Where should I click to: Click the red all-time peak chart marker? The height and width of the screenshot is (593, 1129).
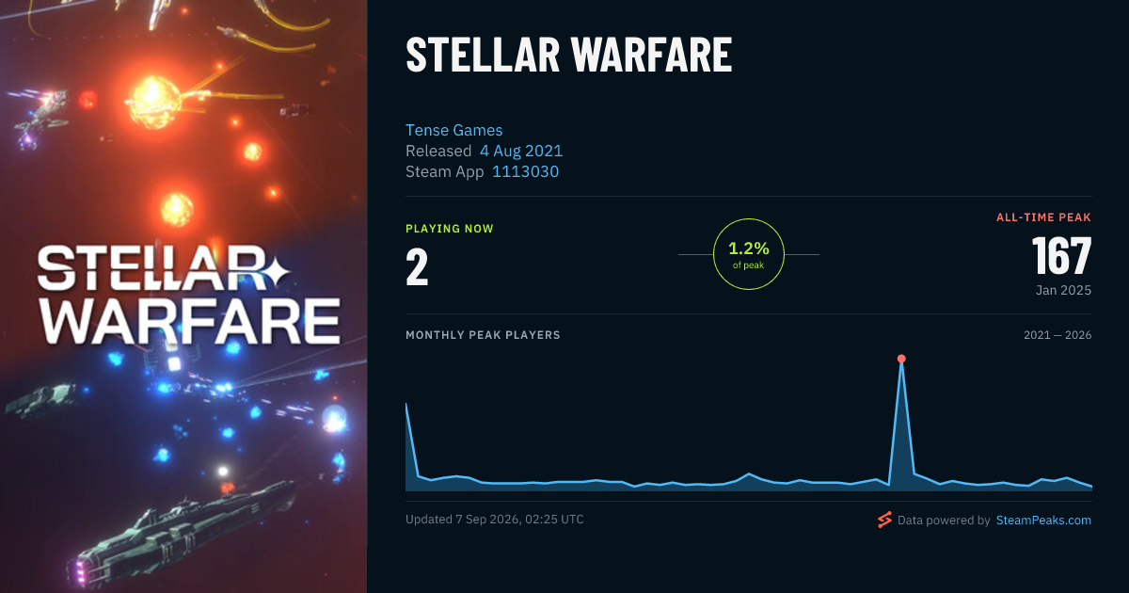click(x=901, y=359)
